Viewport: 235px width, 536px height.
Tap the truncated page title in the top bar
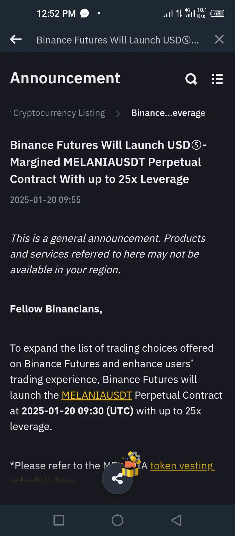(x=117, y=40)
